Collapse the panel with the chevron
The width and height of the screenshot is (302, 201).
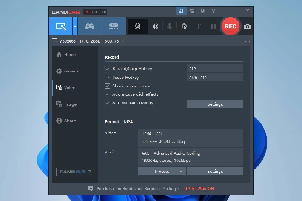pyautogui.click(x=247, y=41)
